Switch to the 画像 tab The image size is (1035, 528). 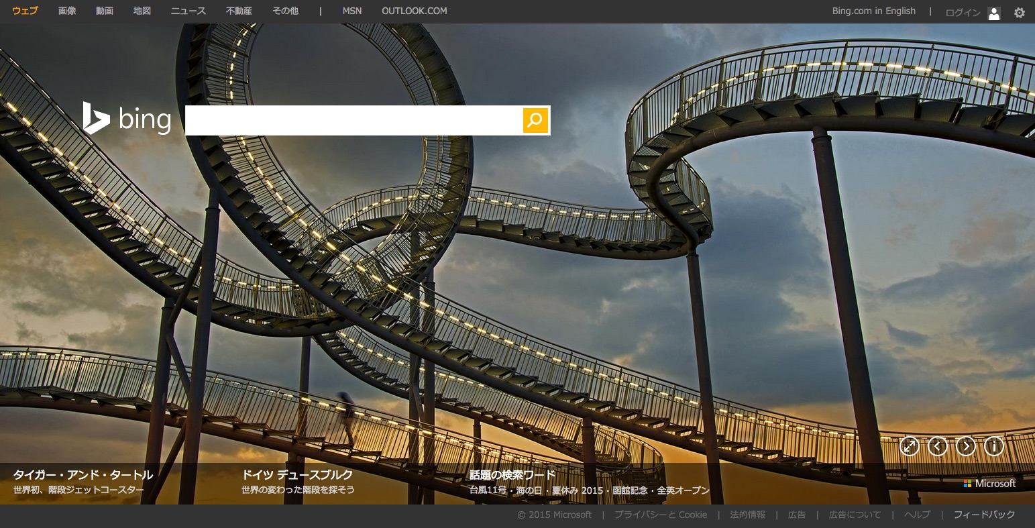click(x=67, y=11)
